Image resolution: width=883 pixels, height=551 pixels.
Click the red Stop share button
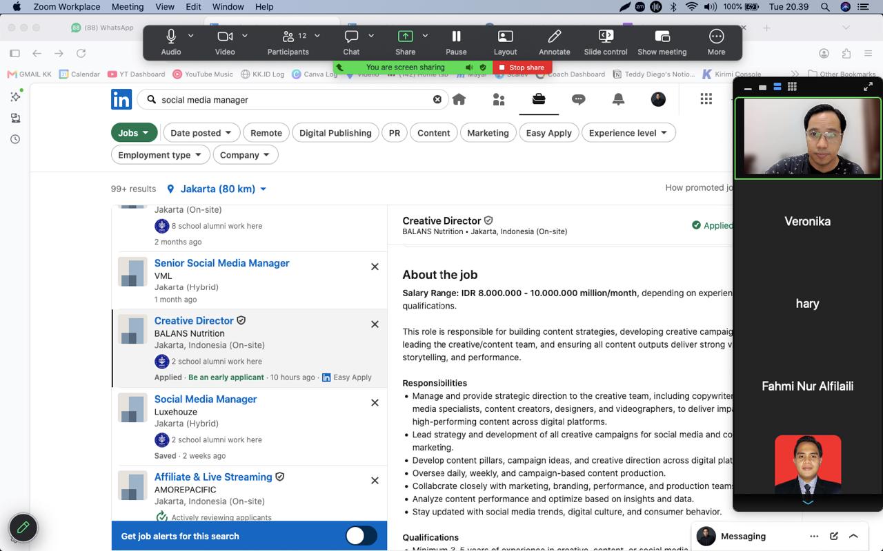tap(522, 67)
